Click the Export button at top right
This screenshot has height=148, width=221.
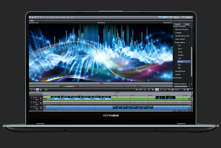(187, 17)
